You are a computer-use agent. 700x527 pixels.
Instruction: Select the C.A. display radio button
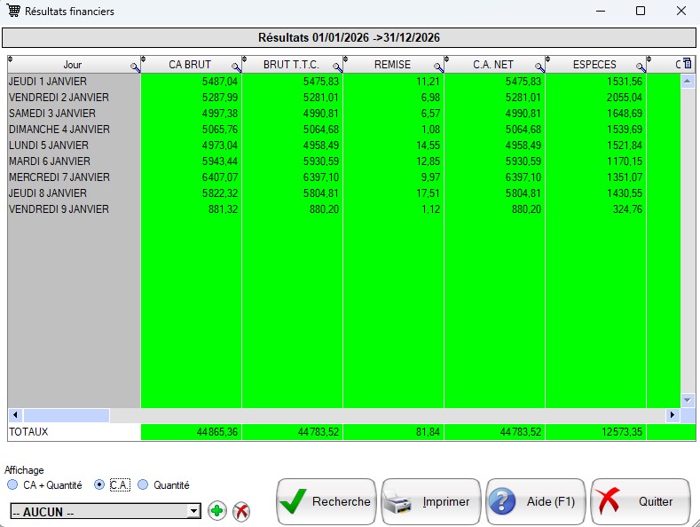click(x=99, y=485)
